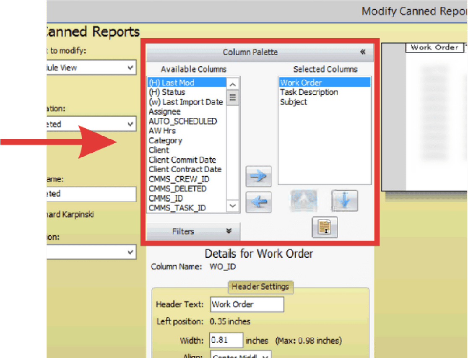The width and height of the screenshot is (468, 358).
Task: Select (H) Status in Available Columns
Action: (x=167, y=92)
